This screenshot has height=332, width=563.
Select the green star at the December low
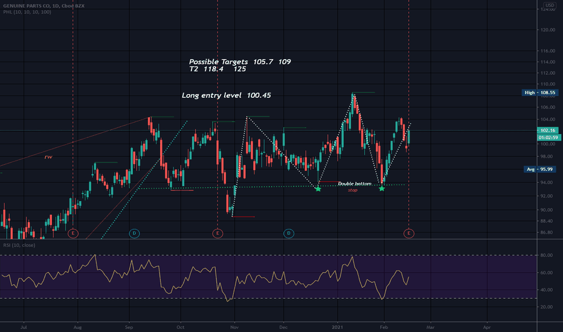click(x=318, y=188)
